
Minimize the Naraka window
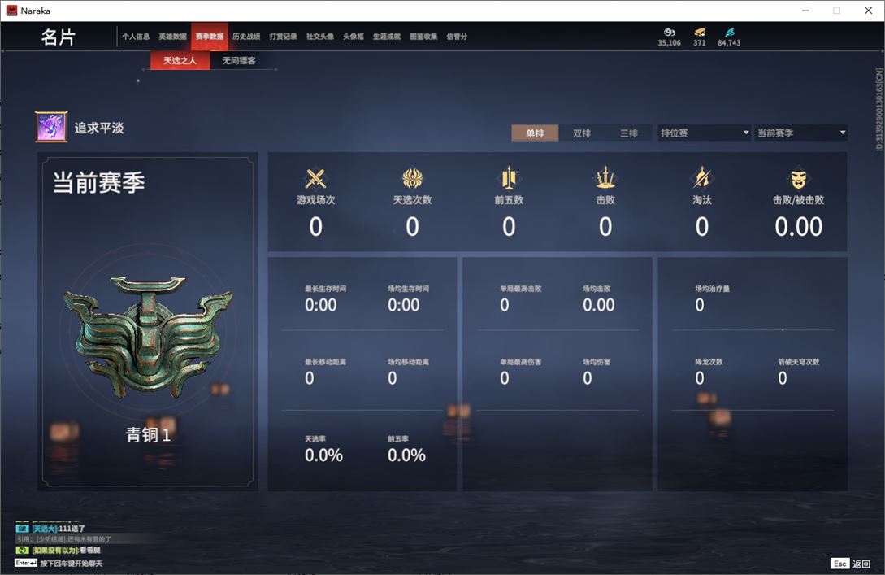click(x=805, y=11)
